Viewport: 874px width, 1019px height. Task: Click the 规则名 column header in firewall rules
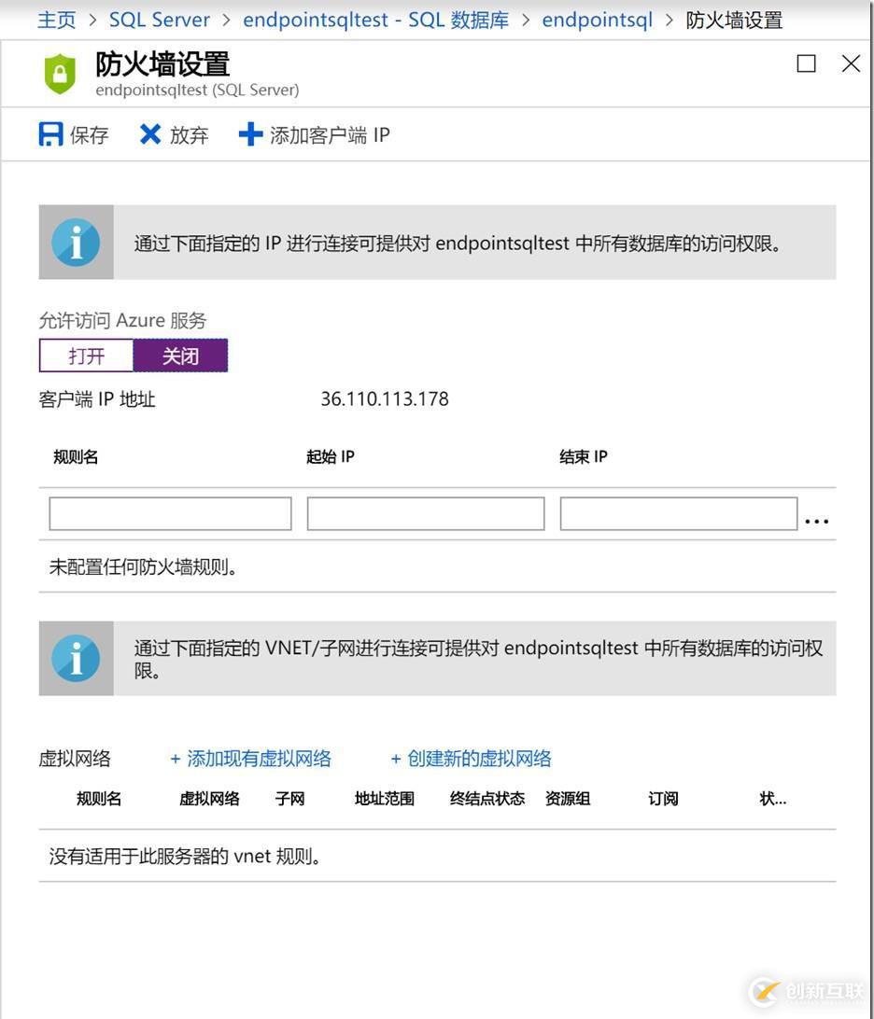click(76, 457)
